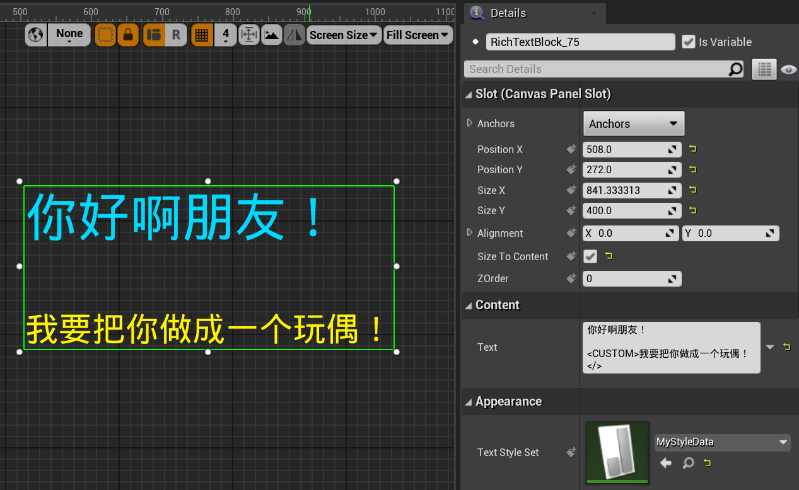The image size is (799, 490).
Task: Click animation key icon for Size Y
Action: click(571, 210)
